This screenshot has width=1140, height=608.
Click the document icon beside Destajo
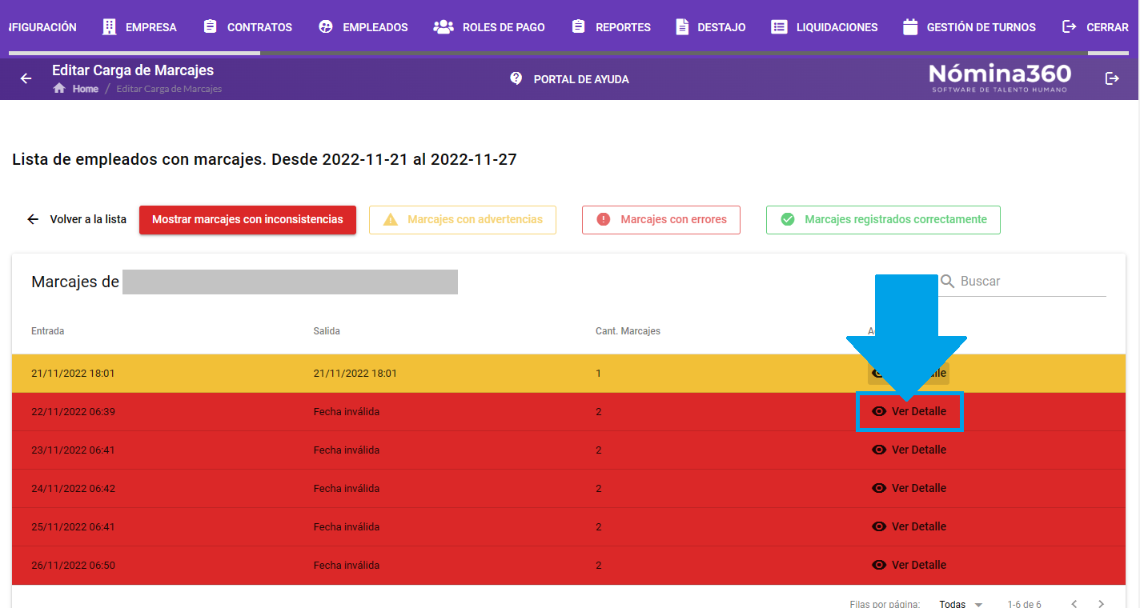click(x=682, y=27)
